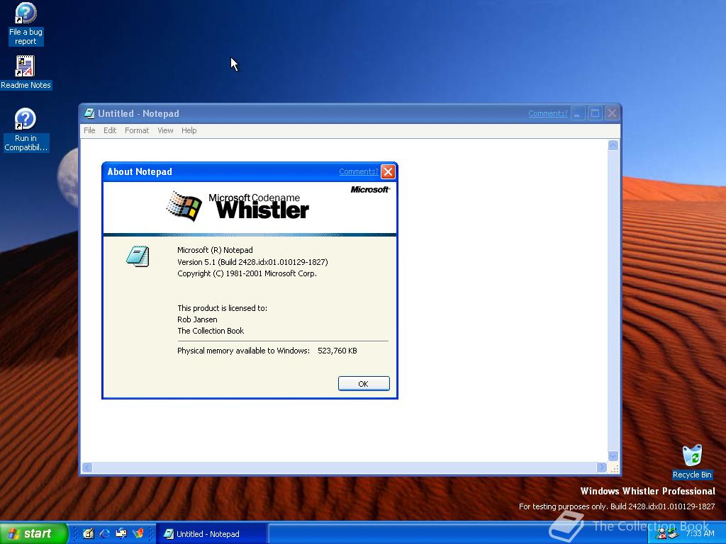Click Notepad horizontal scrollbar left arrow
The image size is (726, 544).
click(87, 467)
